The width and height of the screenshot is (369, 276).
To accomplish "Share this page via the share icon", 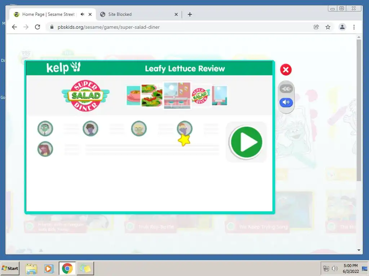I will click(x=316, y=27).
